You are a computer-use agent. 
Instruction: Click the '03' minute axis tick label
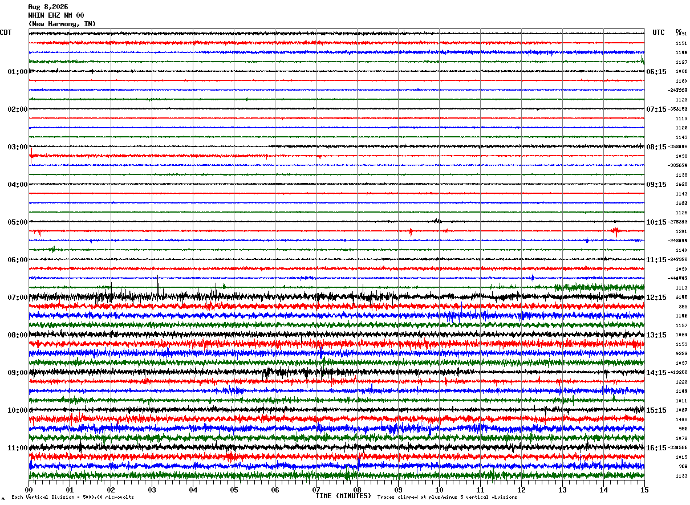152,490
